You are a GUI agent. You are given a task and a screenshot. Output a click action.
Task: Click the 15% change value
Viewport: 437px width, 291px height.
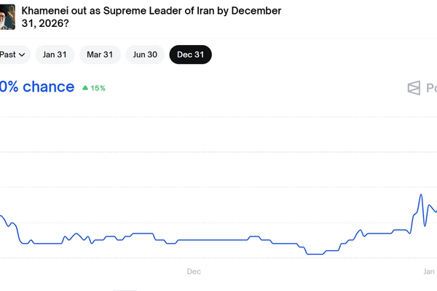tap(98, 88)
